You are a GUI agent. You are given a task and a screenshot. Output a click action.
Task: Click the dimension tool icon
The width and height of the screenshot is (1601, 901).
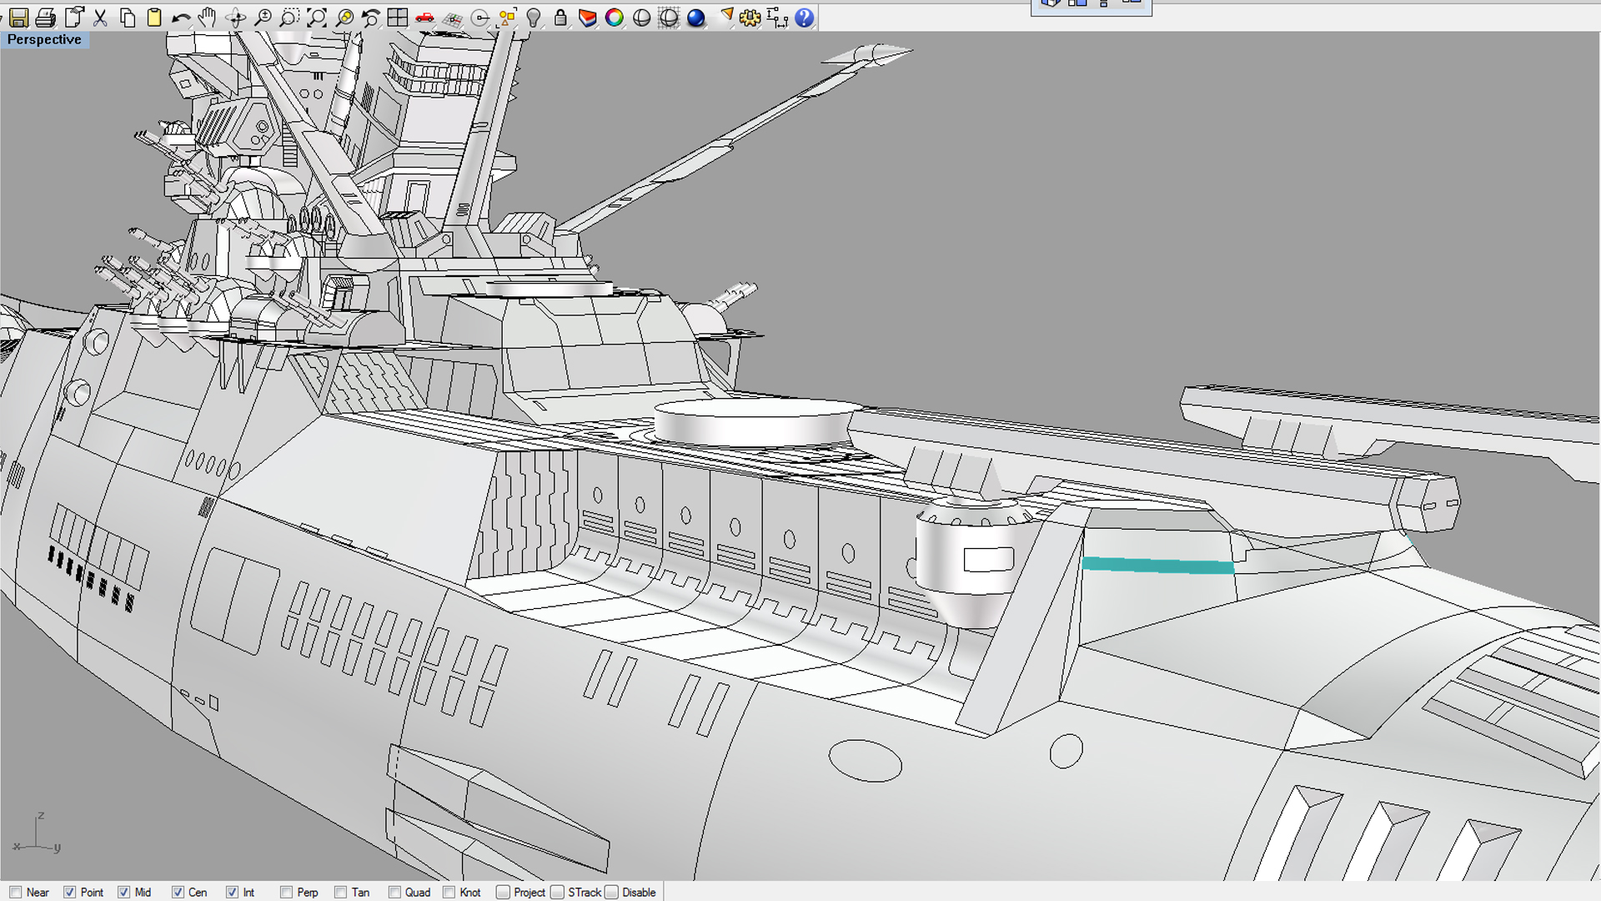777,18
